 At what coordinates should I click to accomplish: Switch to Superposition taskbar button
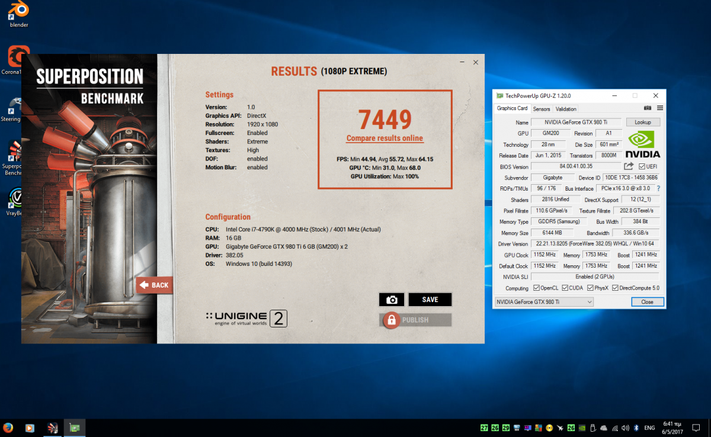pyautogui.click(x=52, y=428)
